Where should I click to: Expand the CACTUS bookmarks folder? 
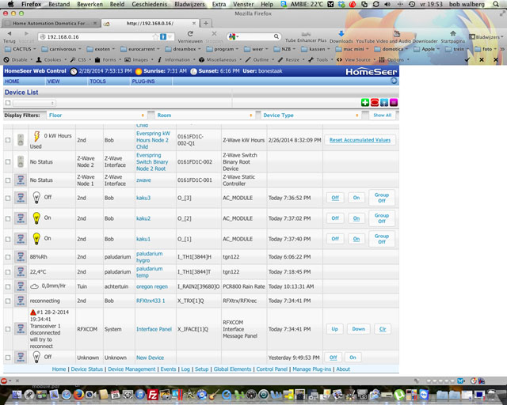click(21, 49)
